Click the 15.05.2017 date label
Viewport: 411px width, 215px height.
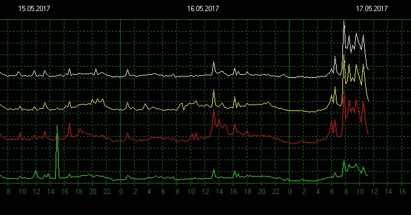(34, 9)
